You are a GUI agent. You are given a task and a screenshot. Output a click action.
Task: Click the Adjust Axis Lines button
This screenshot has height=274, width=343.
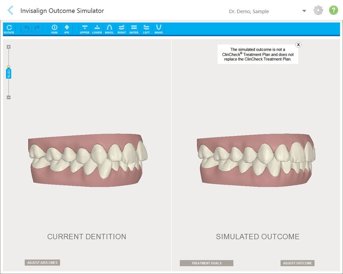tap(43, 263)
